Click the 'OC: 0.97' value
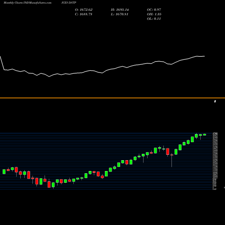Viewport: 225px width, 225px height. [x=154, y=9]
